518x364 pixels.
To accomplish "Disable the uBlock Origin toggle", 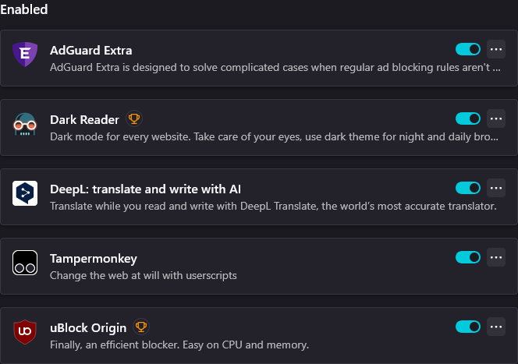I will (x=468, y=327).
